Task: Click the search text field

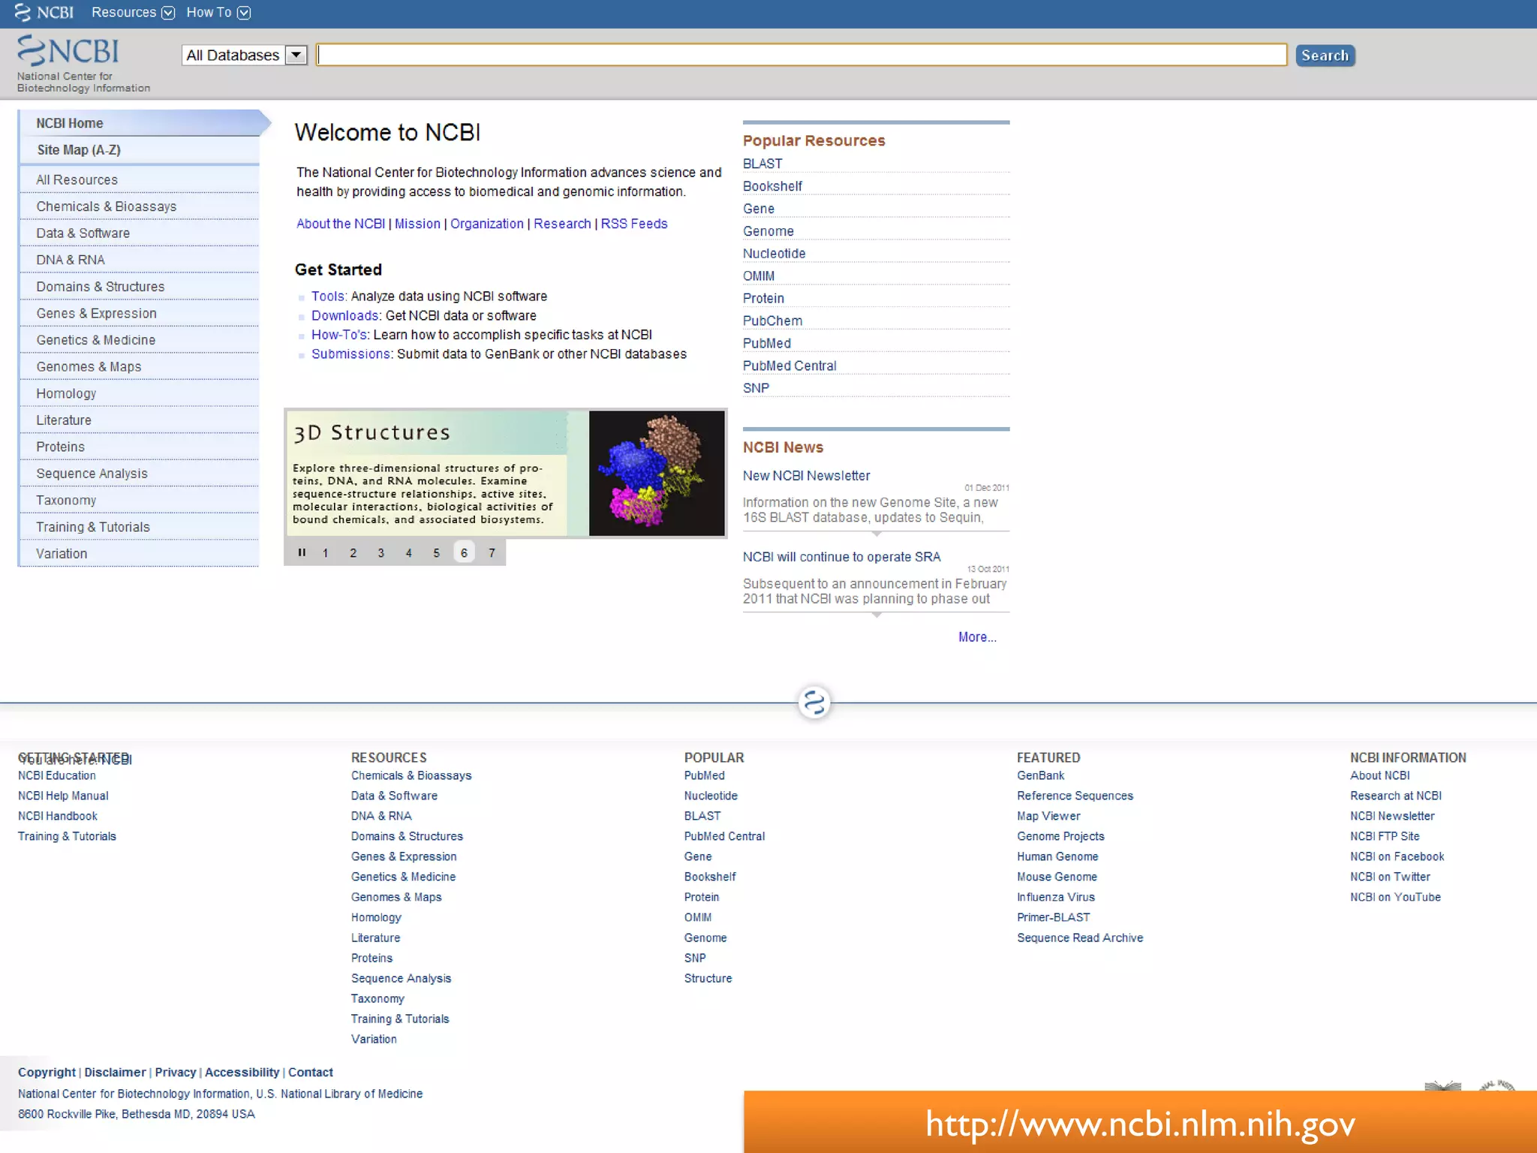Action: point(802,55)
